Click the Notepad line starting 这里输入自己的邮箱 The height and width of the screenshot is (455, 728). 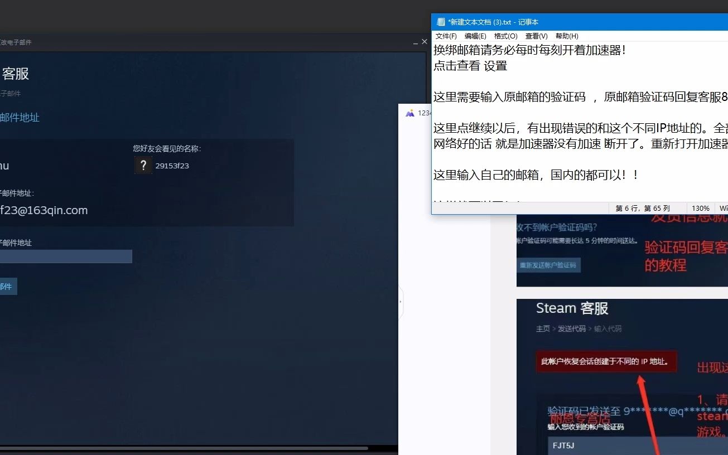pos(536,175)
